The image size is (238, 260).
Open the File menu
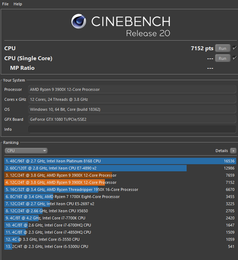[x=5, y=4]
